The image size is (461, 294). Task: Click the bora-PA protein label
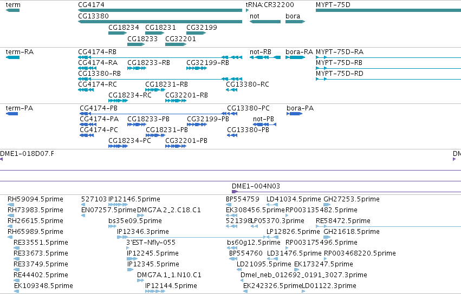pos(300,108)
